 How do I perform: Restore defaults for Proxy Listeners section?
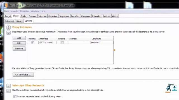(x=8, y=33)
